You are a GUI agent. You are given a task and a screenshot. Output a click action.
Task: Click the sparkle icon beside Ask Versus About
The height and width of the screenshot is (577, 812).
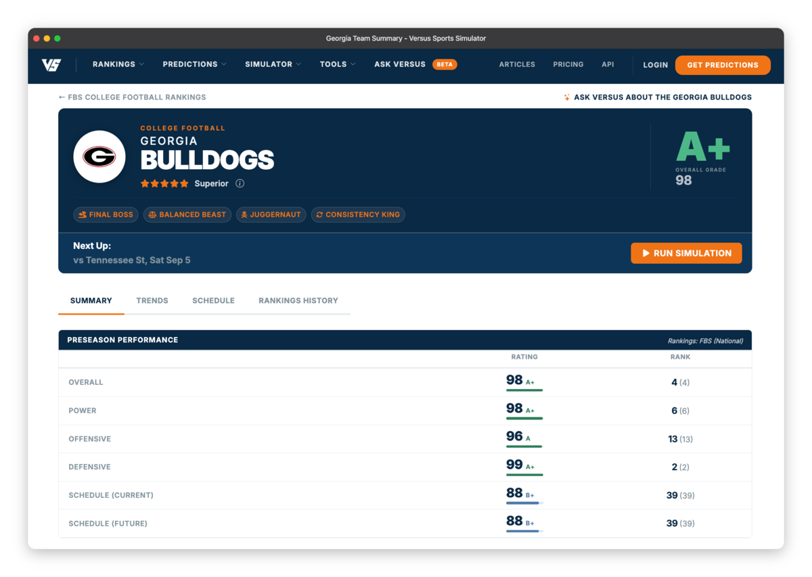566,97
